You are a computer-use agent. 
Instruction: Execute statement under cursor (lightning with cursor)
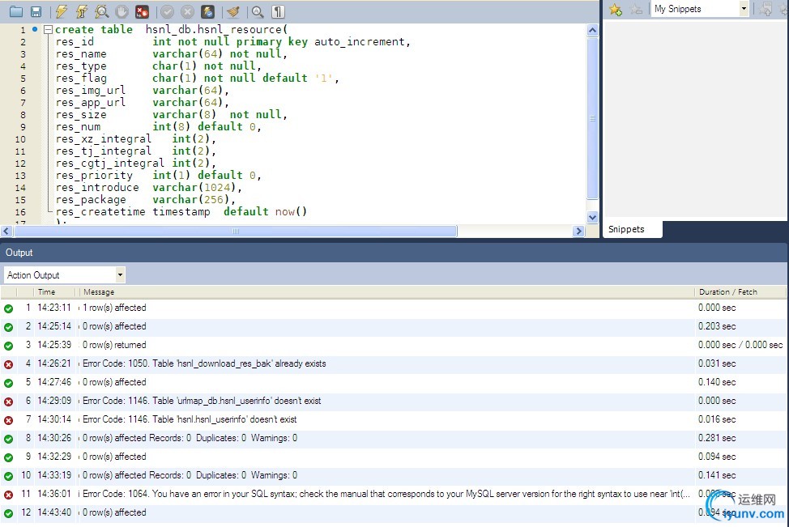click(x=82, y=11)
